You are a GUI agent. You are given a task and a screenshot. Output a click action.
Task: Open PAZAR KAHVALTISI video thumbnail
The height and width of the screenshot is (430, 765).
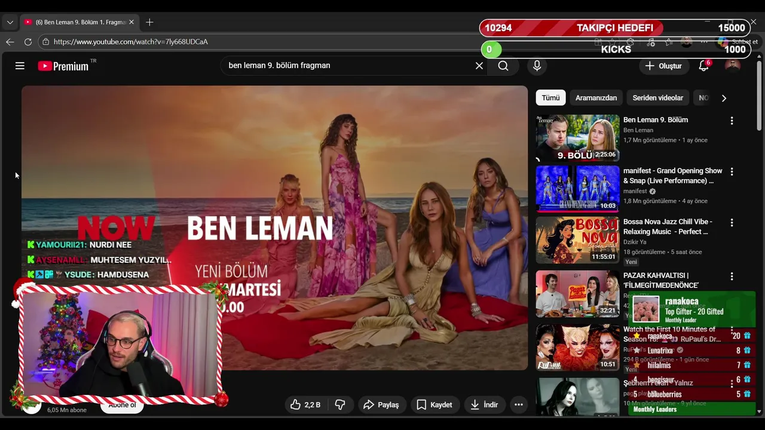tap(577, 294)
